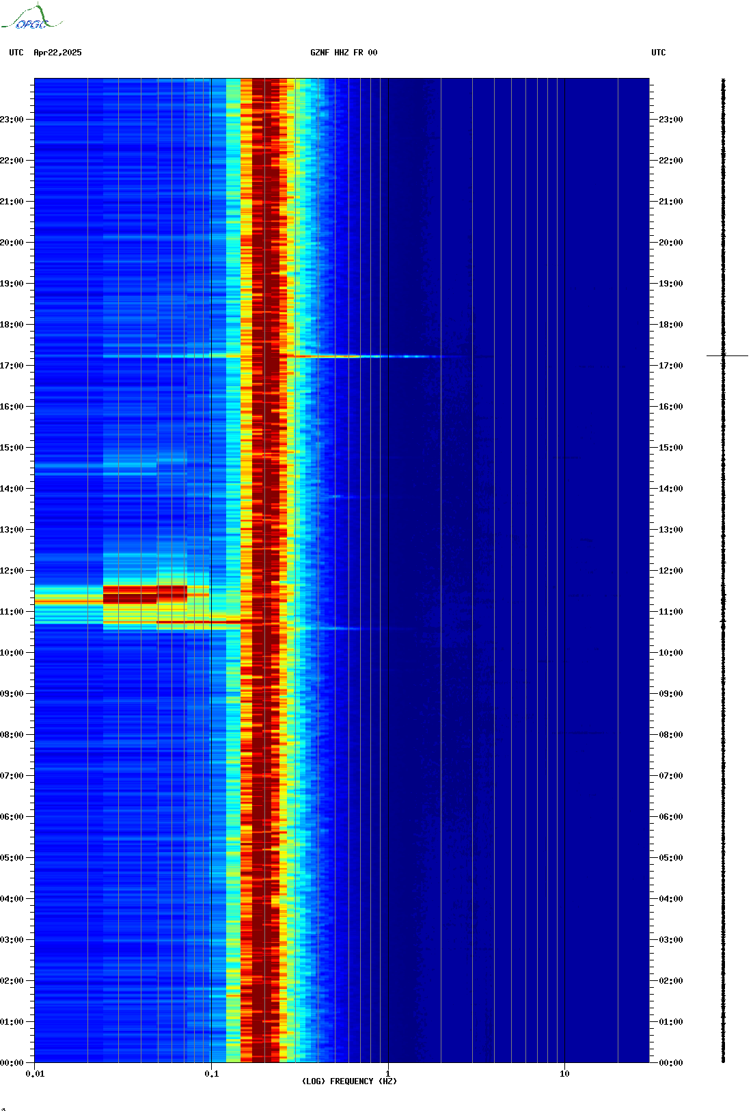Click the (LOG) FREQUENCY (HZ) axis title
The width and height of the screenshot is (753, 1117).
coord(349,1081)
